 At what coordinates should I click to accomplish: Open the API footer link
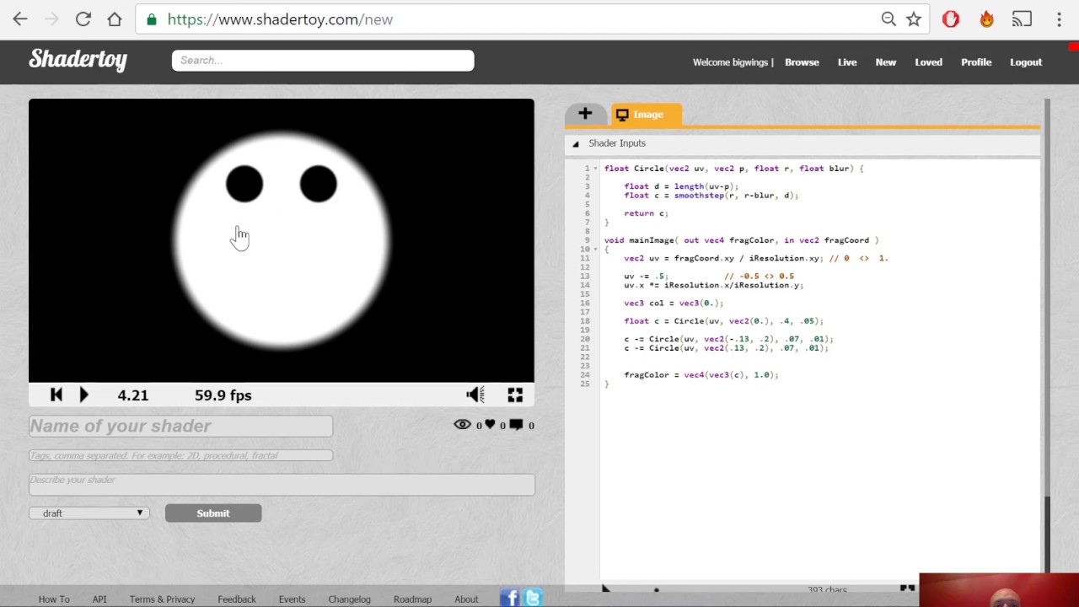pyautogui.click(x=99, y=599)
